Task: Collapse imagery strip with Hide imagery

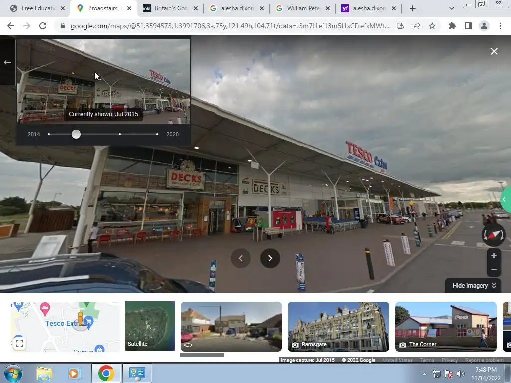Action: tap(474, 286)
